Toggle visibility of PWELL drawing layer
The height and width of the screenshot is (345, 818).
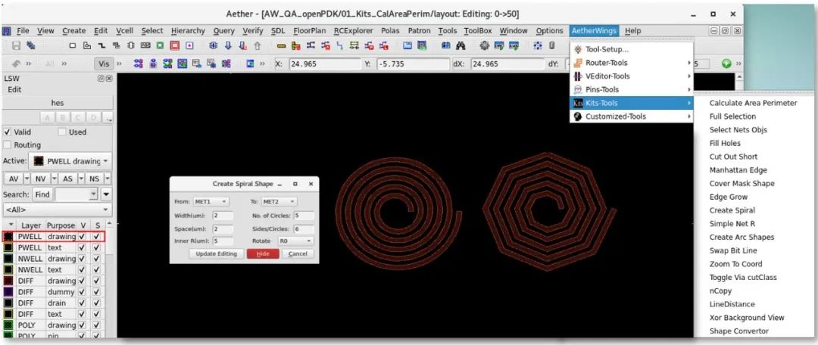(x=82, y=237)
